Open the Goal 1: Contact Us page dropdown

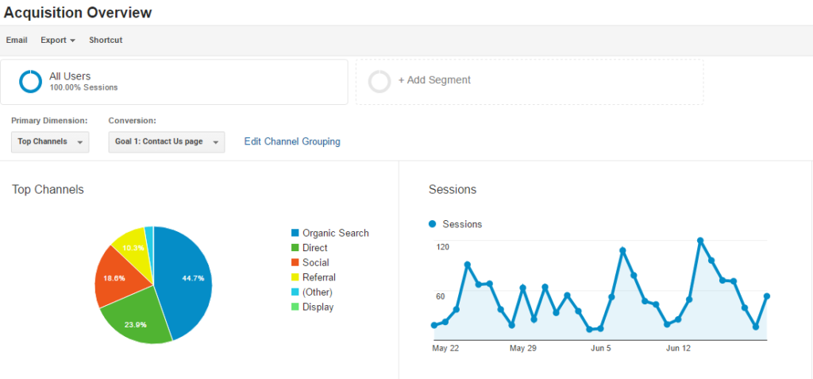pos(167,141)
